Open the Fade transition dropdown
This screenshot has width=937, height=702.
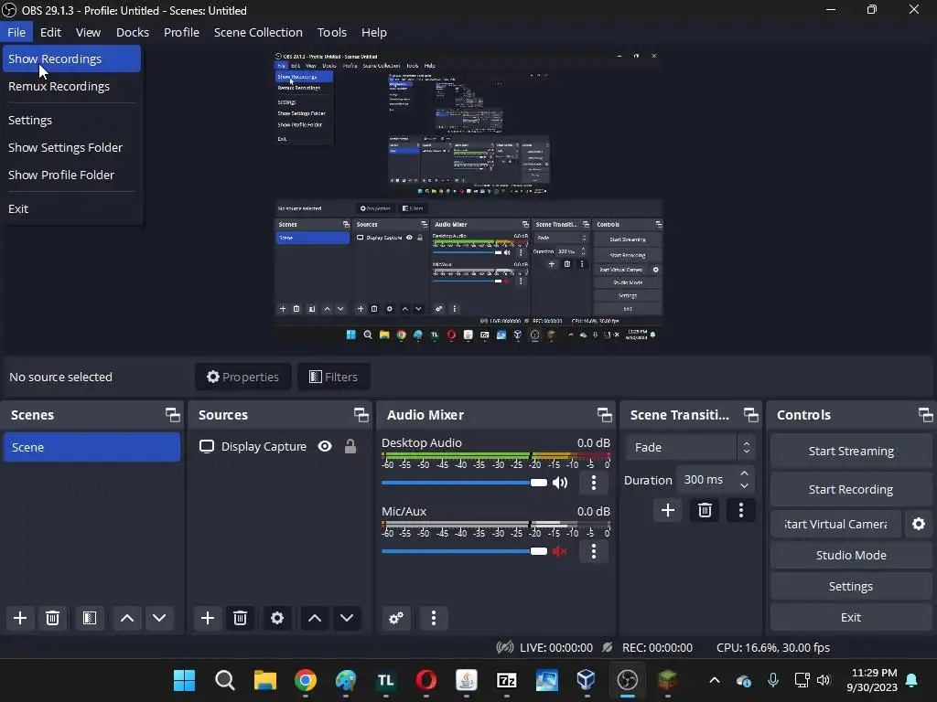pyautogui.click(x=690, y=447)
